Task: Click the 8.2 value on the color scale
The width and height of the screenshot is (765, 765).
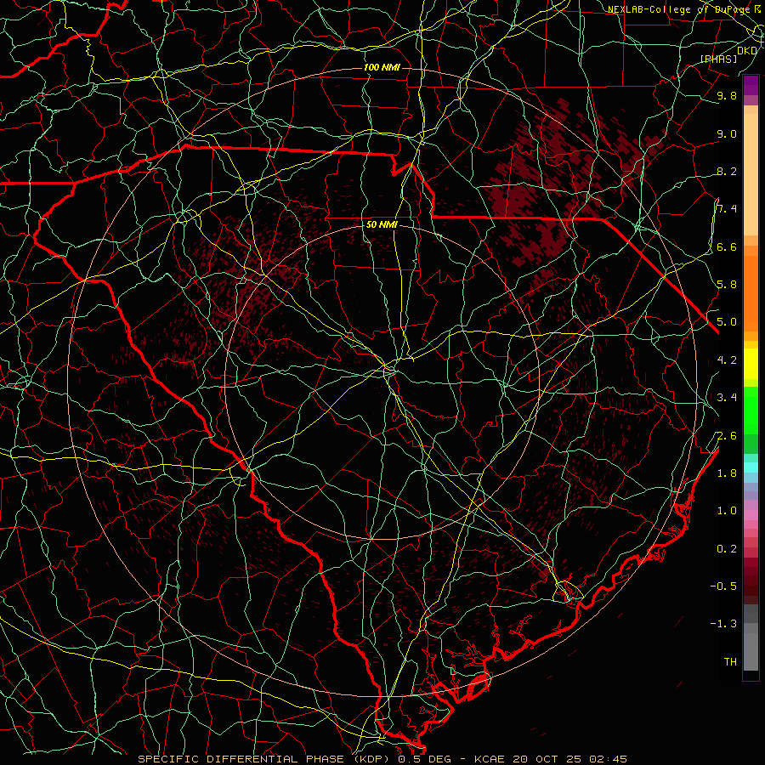Action: (727, 171)
